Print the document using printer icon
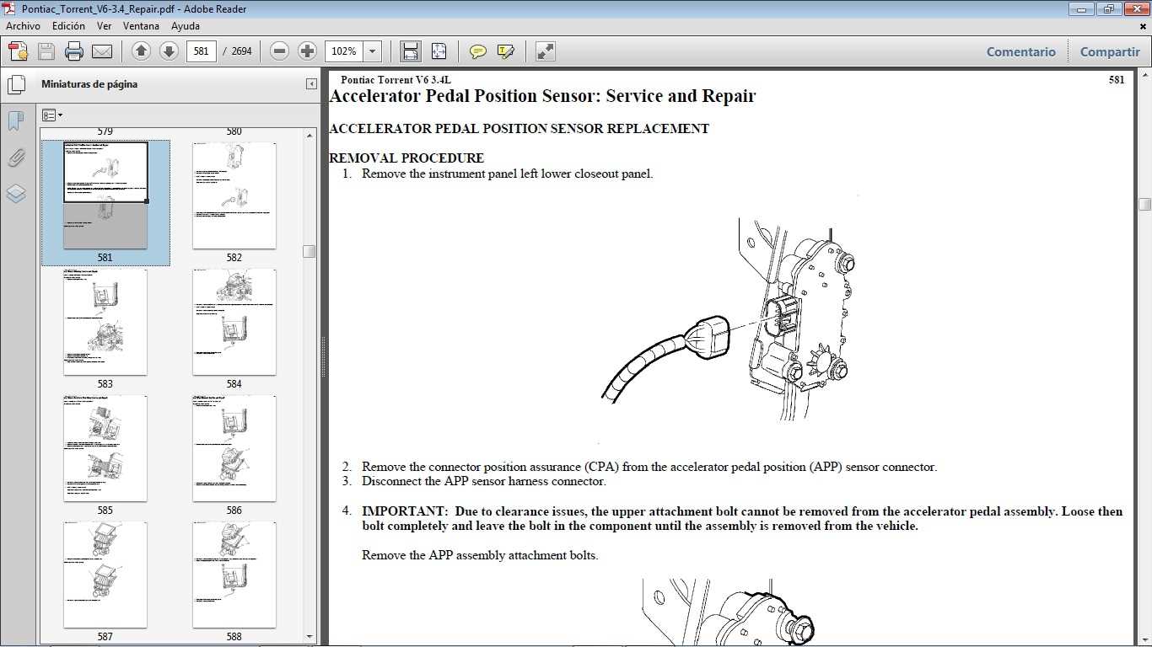The height and width of the screenshot is (647, 1152). pyautogui.click(x=74, y=51)
